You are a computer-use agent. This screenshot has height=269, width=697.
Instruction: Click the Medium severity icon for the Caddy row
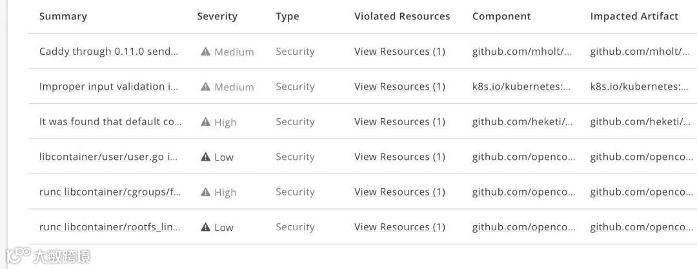tap(205, 52)
